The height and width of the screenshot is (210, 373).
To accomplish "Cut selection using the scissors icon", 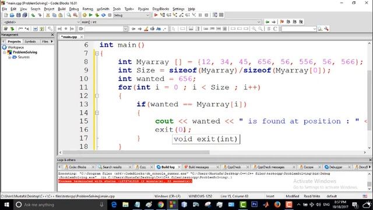I will click(48, 15).
